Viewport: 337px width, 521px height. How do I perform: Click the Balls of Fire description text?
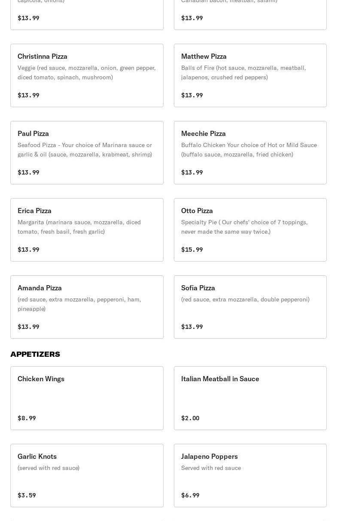pyautogui.click(x=243, y=72)
